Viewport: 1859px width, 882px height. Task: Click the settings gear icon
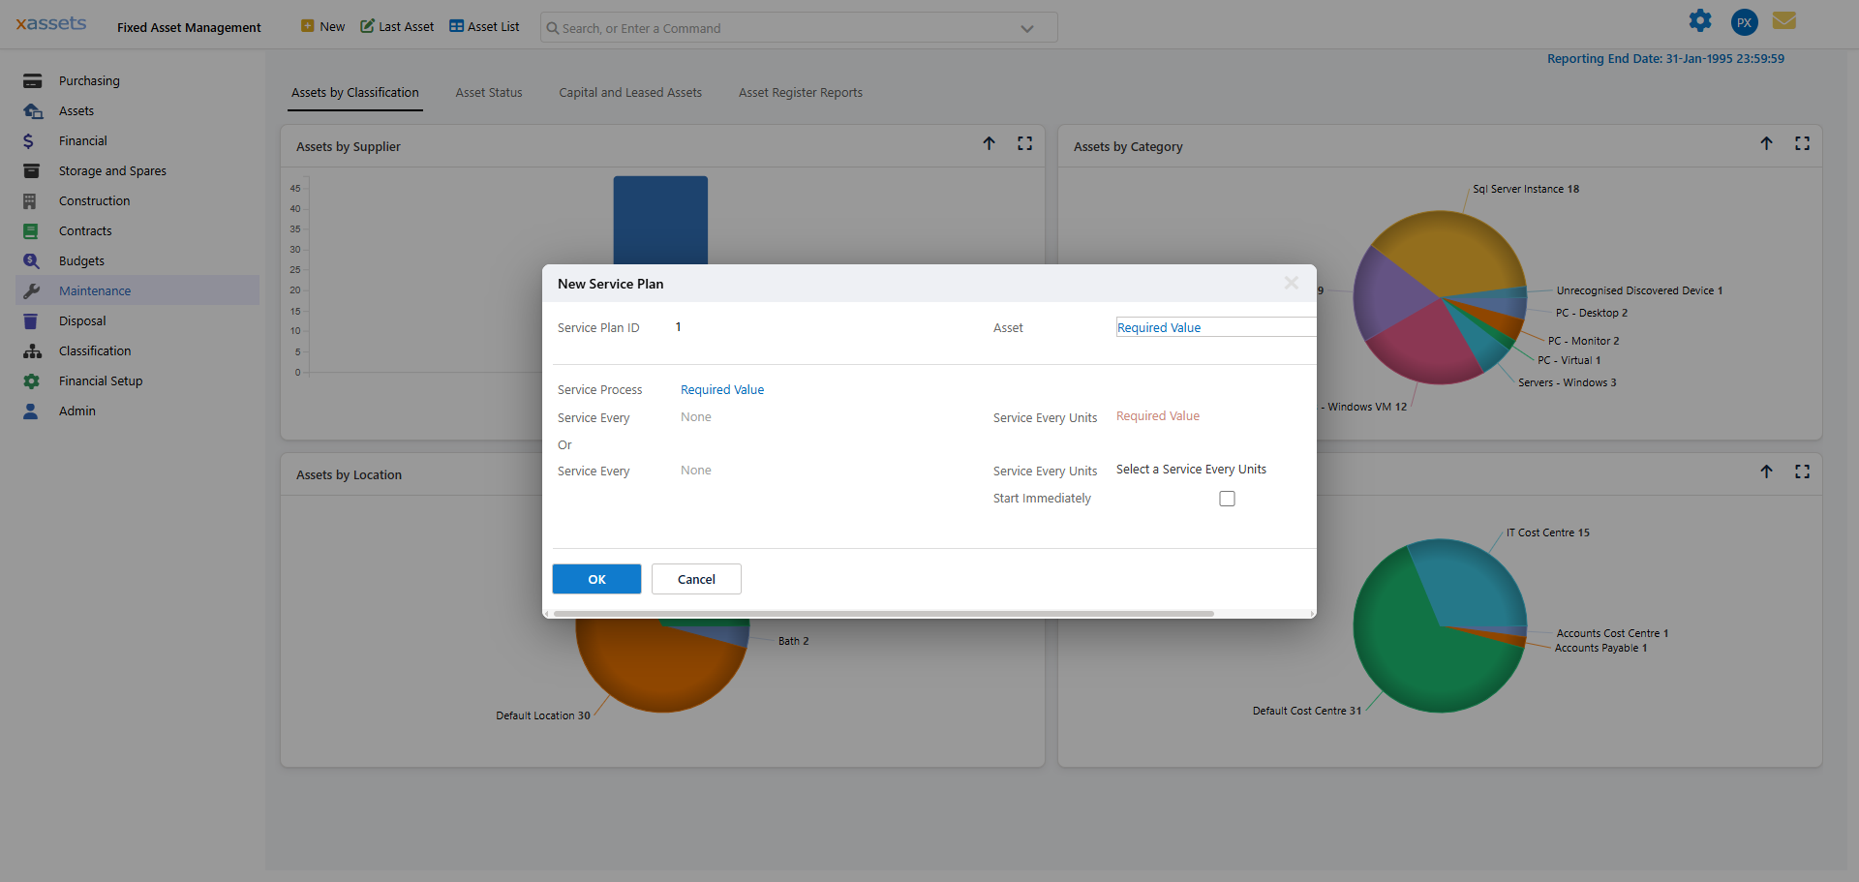tap(1699, 21)
